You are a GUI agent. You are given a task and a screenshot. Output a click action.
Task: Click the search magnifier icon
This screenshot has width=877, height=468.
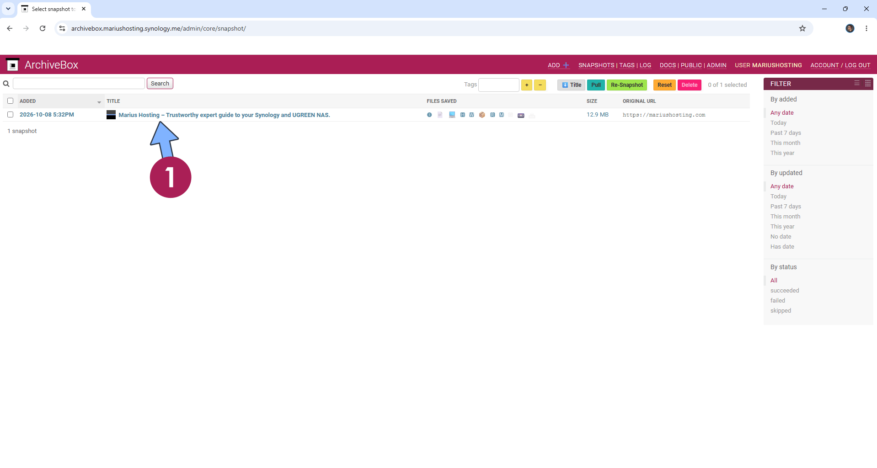coord(6,84)
